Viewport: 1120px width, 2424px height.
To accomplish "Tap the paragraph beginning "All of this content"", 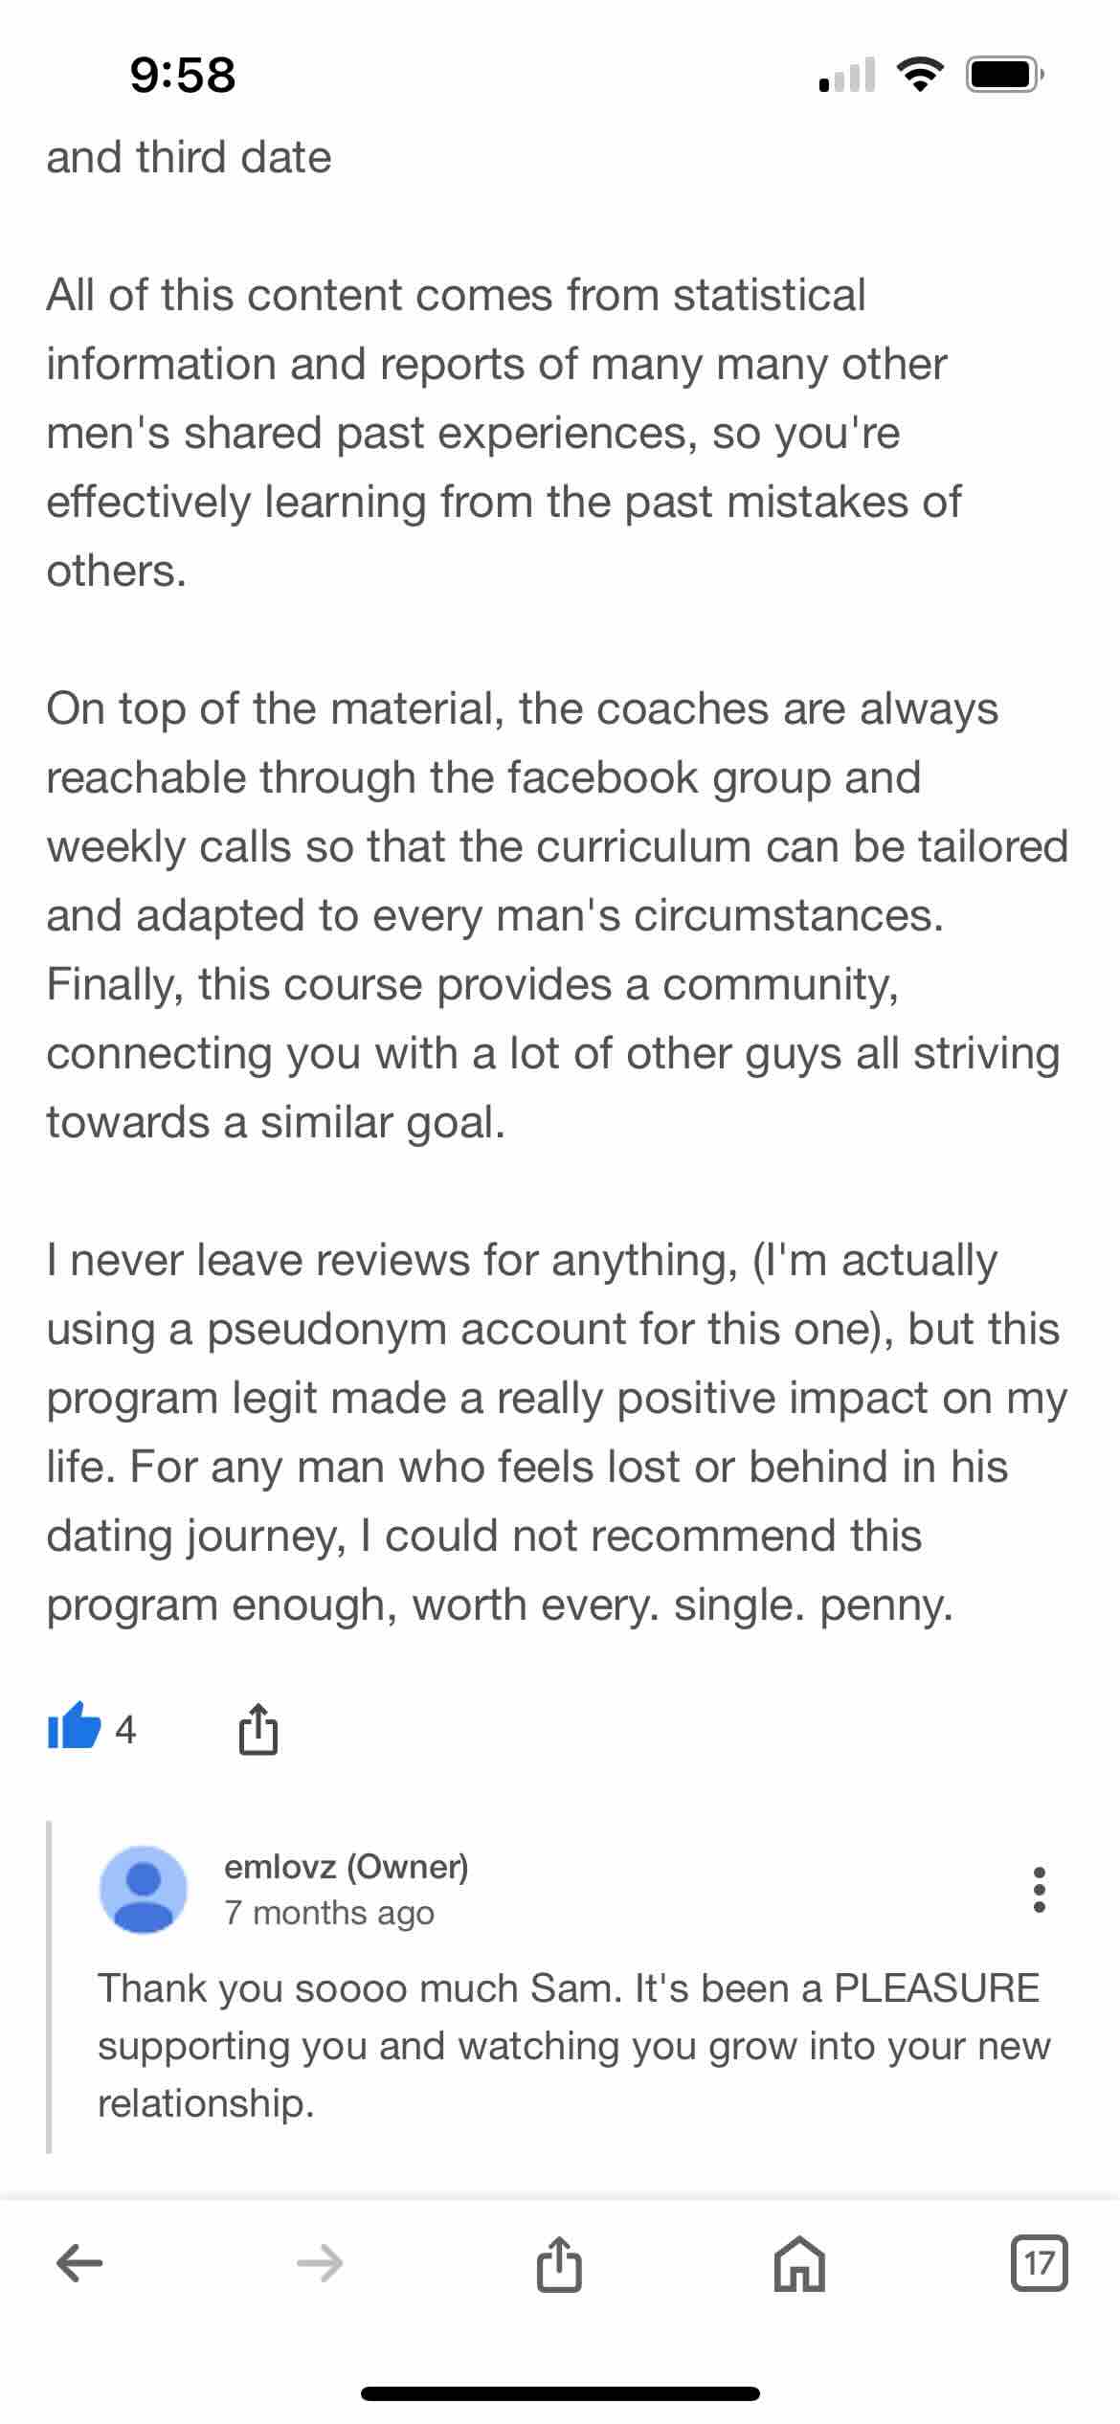I will point(504,433).
